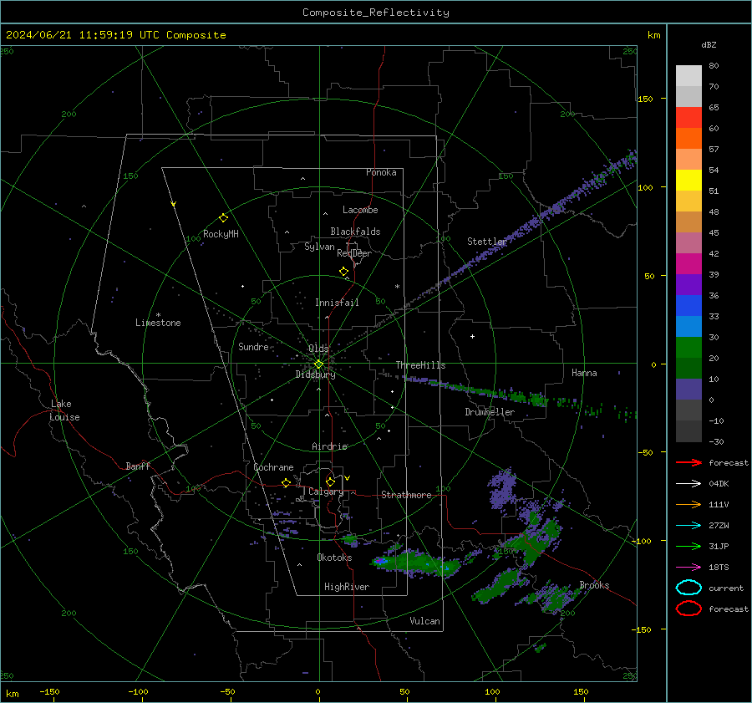Click the Airdrie town label
752x703 pixels.
[329, 446]
